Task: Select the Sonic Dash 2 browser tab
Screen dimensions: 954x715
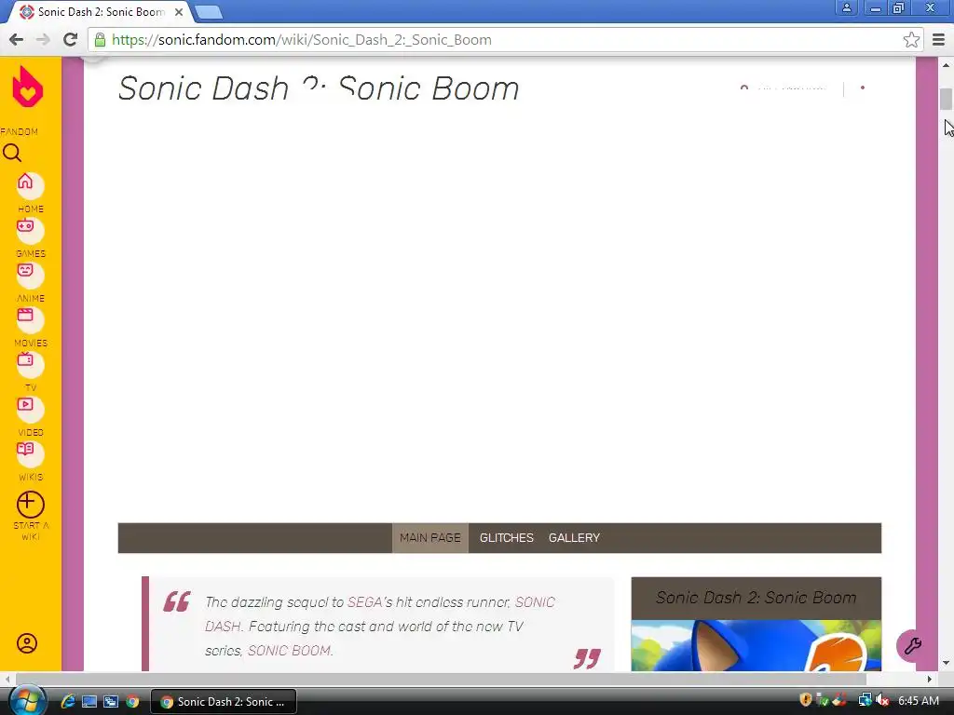Action: tap(101, 12)
